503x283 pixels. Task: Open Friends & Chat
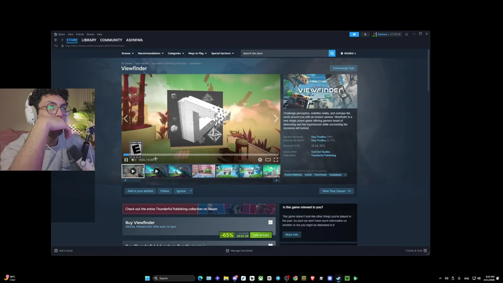tap(416, 250)
